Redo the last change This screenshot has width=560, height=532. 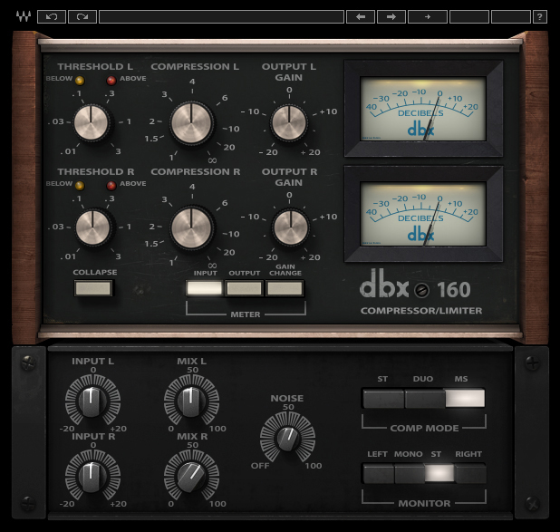tap(82, 17)
